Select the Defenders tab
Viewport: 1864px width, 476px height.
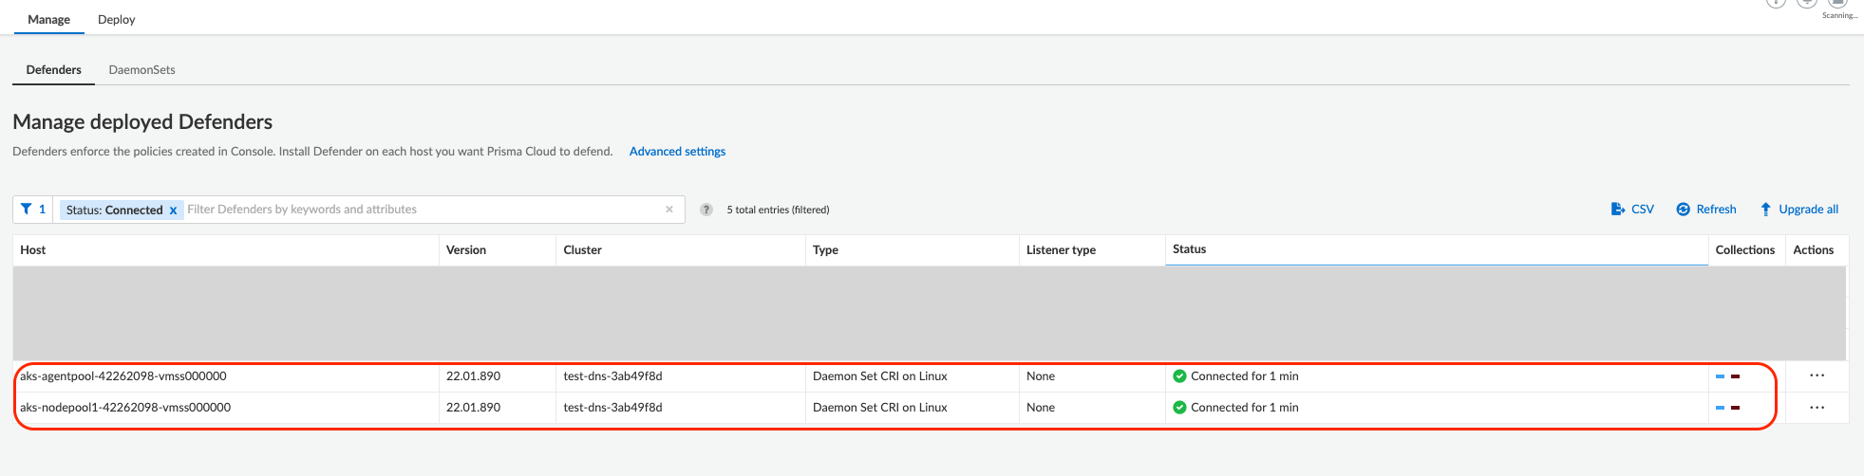point(53,70)
